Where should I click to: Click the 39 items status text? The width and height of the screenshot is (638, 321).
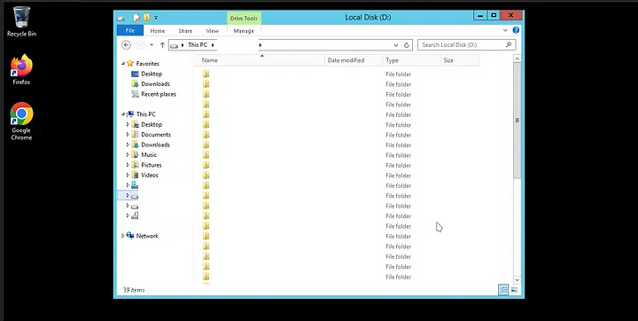point(134,290)
